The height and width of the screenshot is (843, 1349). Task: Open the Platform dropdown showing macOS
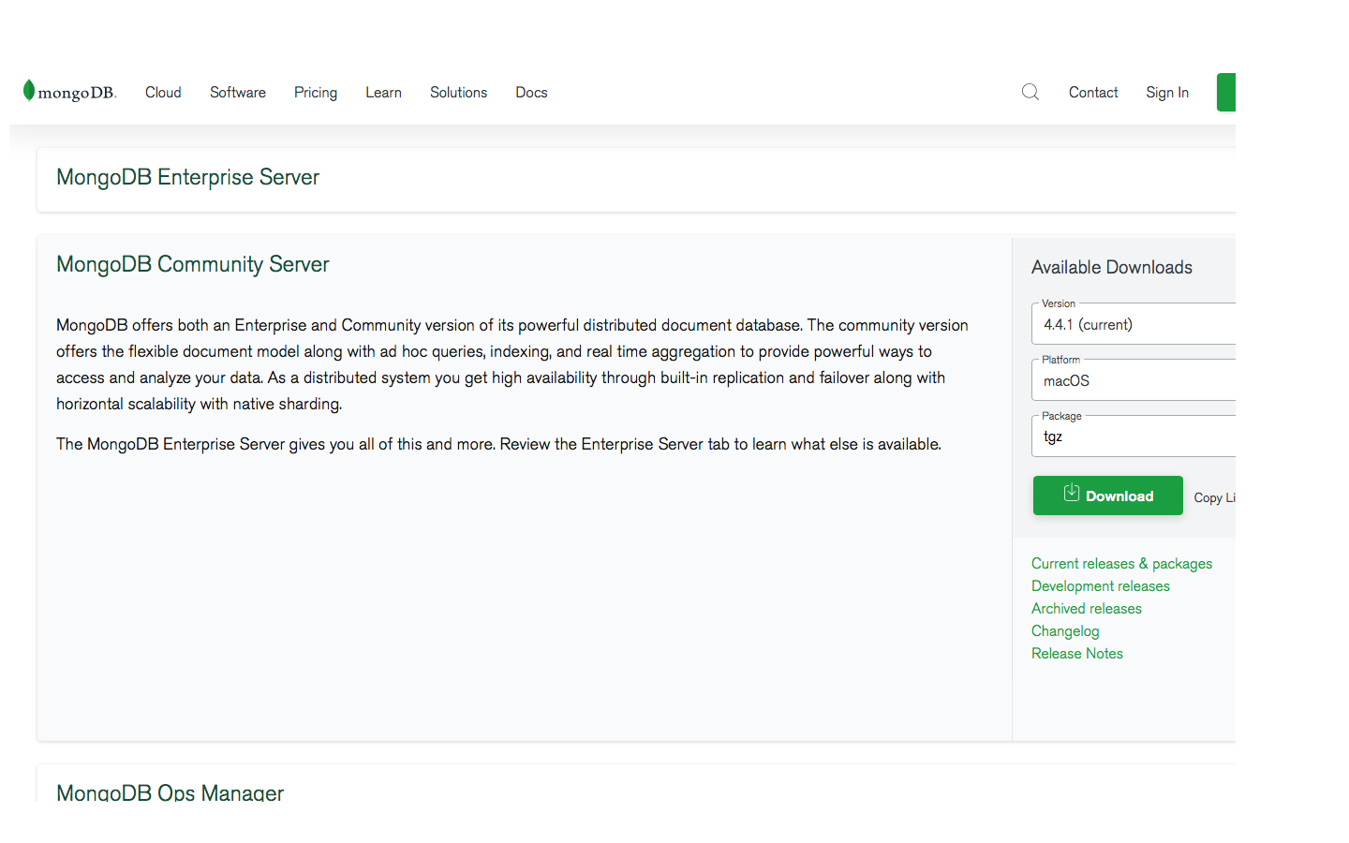pyautogui.click(x=1134, y=380)
